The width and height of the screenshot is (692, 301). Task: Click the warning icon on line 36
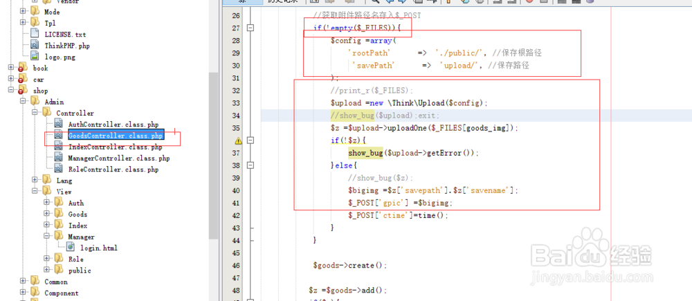[x=238, y=140]
